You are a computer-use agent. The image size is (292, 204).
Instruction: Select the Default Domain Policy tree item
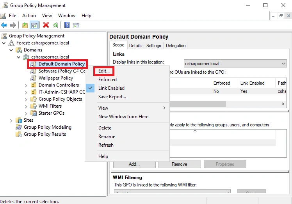coord(62,64)
